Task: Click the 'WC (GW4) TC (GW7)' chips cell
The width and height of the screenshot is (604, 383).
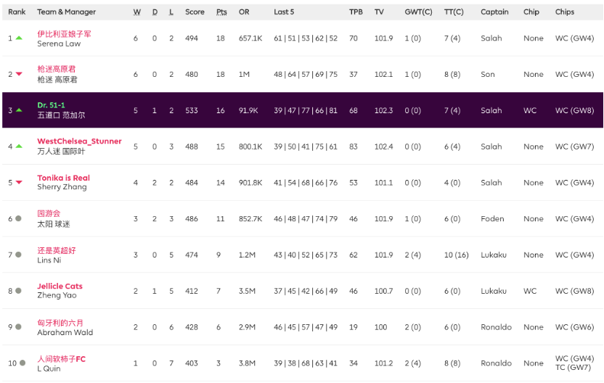Action: pos(574,363)
